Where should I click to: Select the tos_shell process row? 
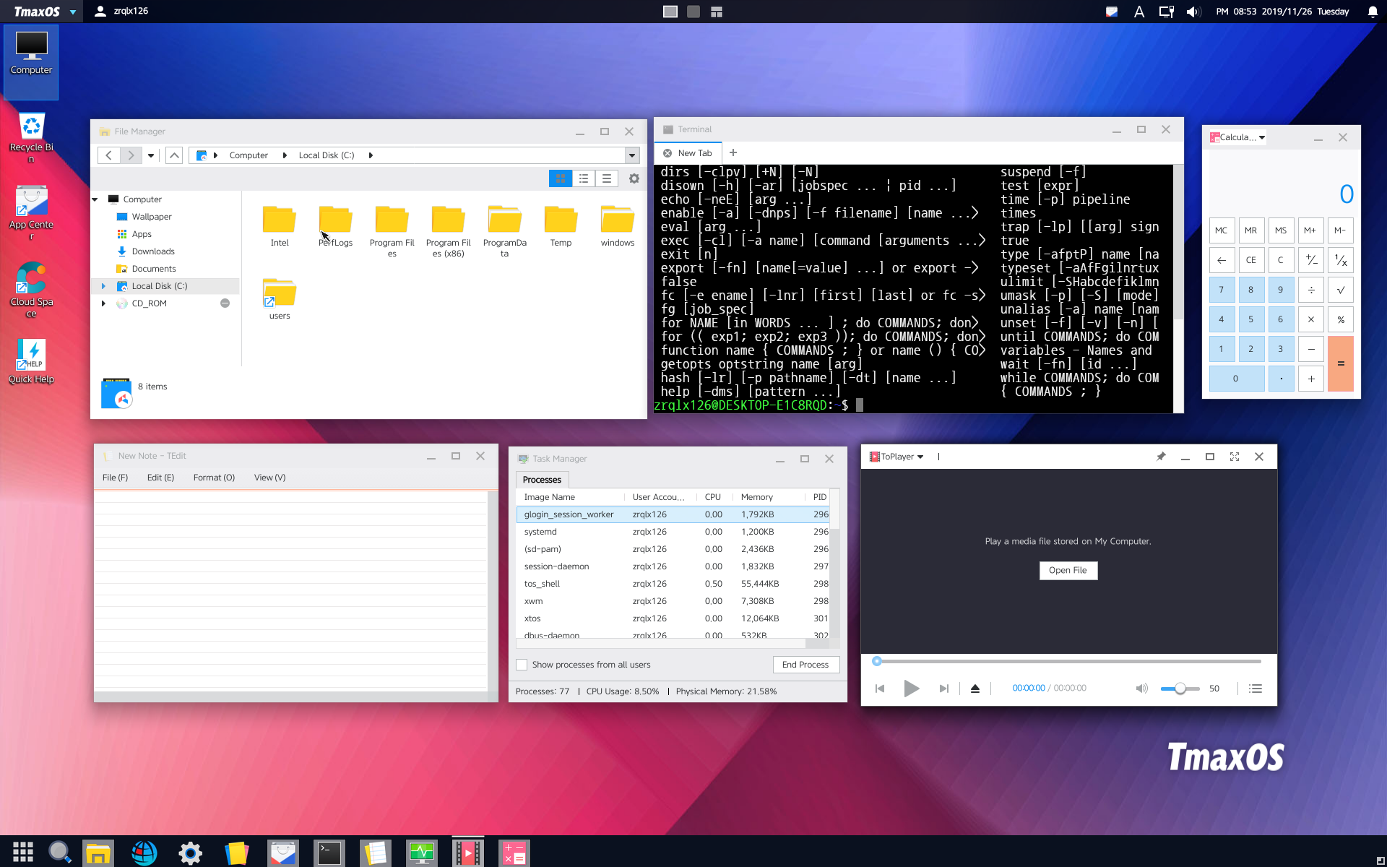pos(673,584)
